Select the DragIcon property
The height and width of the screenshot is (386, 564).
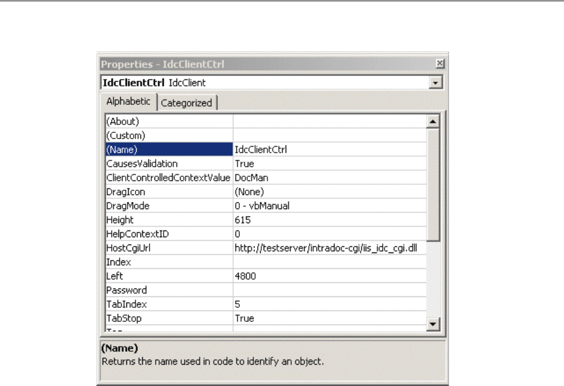coord(169,191)
